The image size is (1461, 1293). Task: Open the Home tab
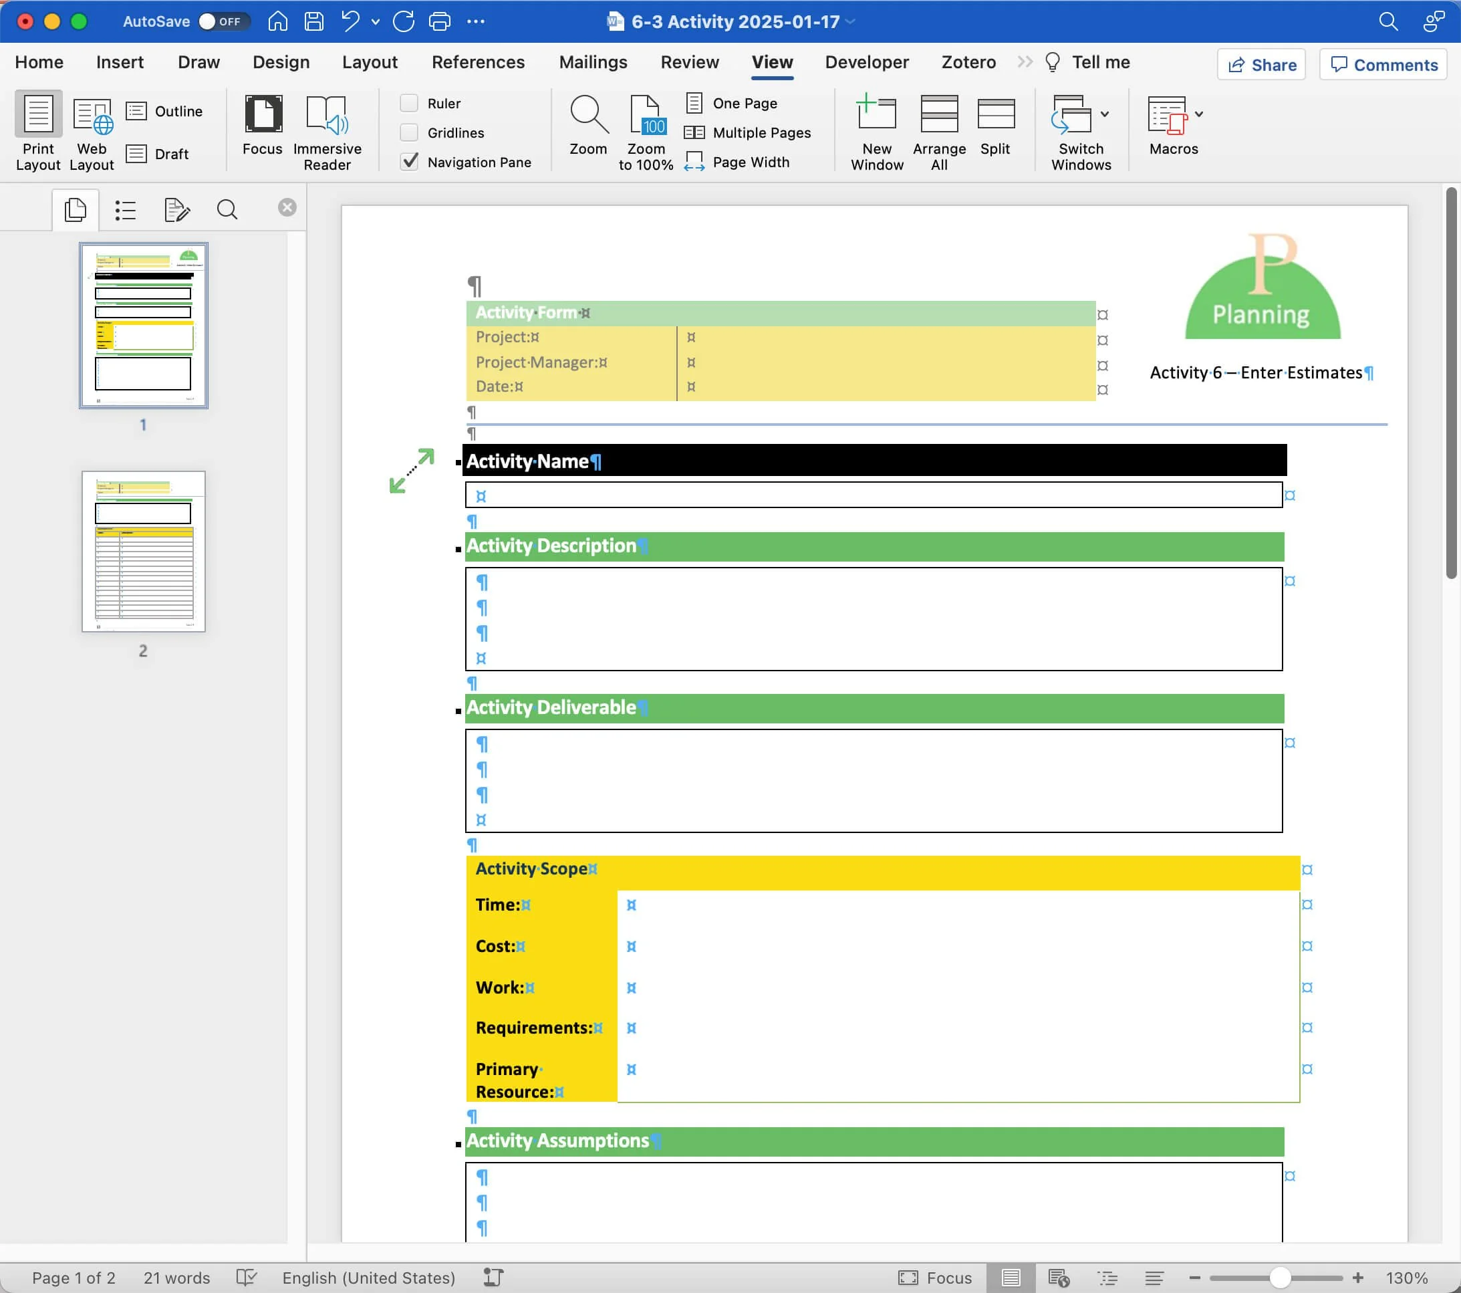(x=39, y=62)
